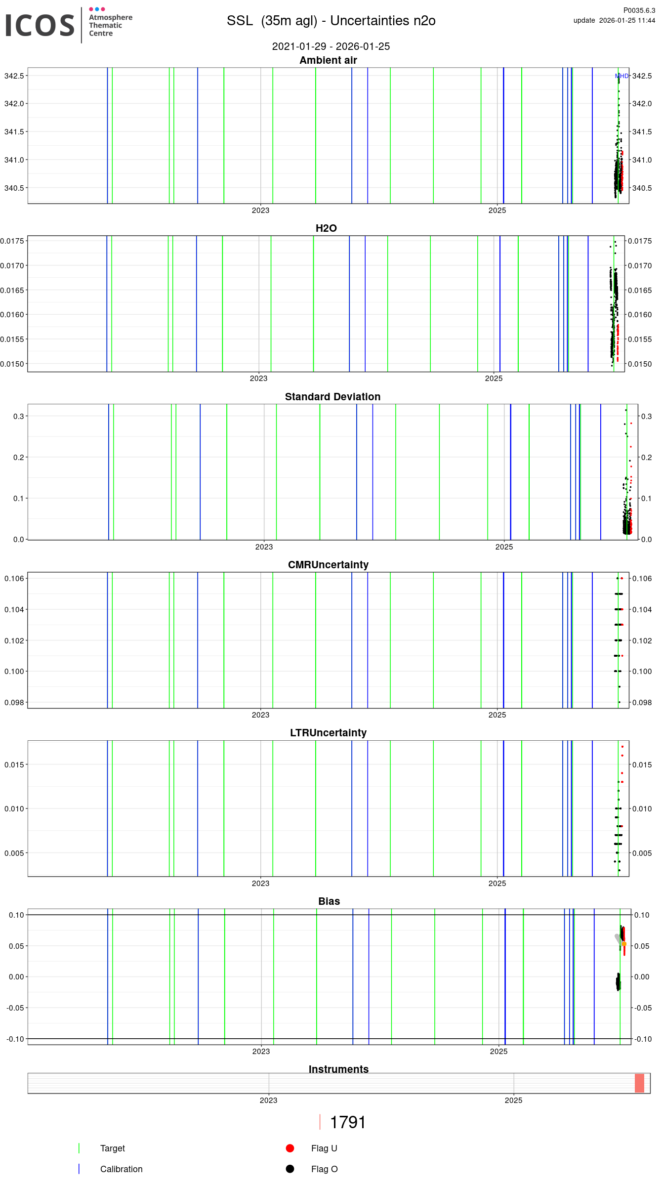Select the Standard Deviation panel heading
662x1186 pixels.
[332, 397]
